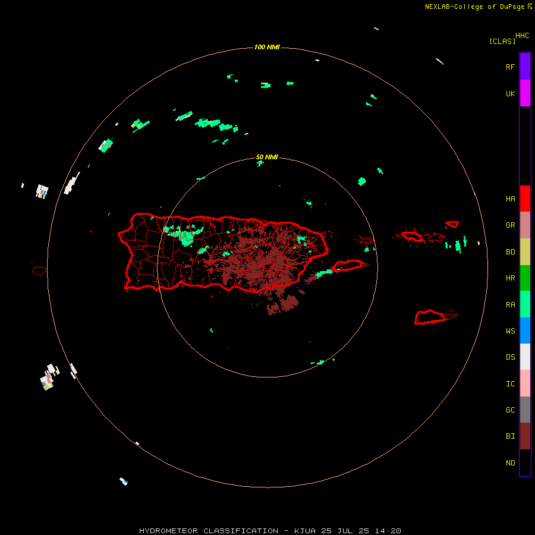Click the "HHC" product code label
Viewport: 535px width, 535px height.
coord(523,36)
